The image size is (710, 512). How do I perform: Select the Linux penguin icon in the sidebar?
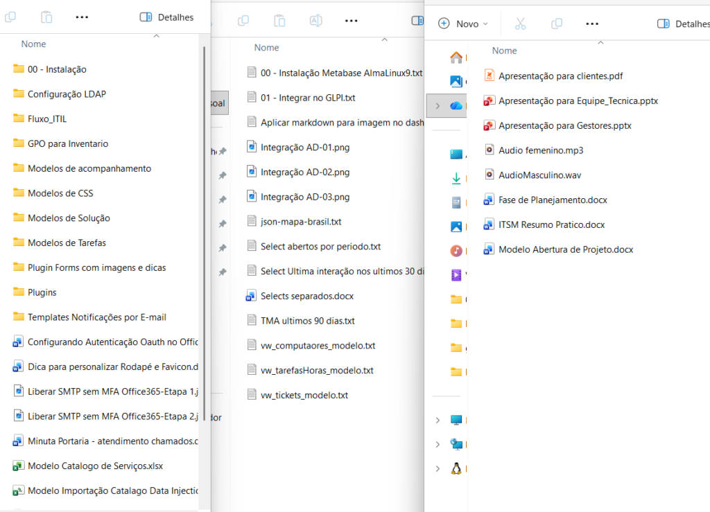tap(456, 468)
